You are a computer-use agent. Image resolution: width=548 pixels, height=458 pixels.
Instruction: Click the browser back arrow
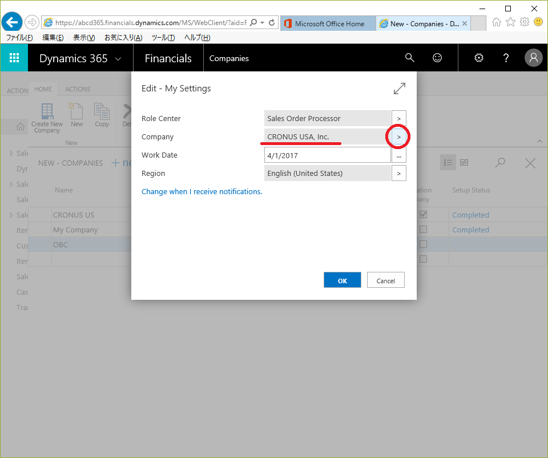point(12,23)
